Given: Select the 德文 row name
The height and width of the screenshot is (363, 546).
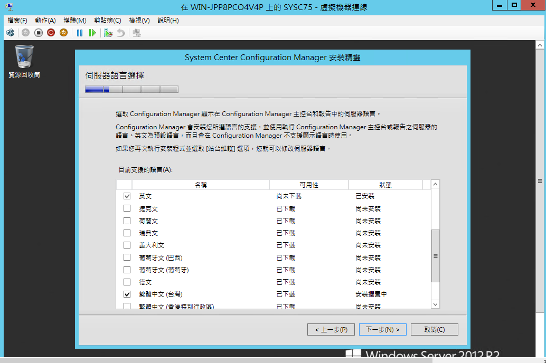Looking at the screenshot, I should [145, 282].
